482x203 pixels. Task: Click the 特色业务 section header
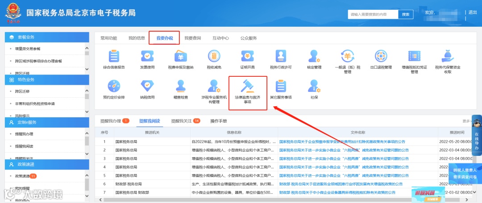(x=47, y=79)
